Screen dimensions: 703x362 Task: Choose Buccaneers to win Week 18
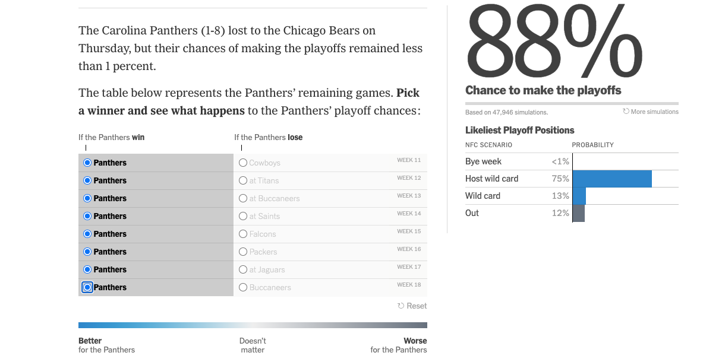click(243, 287)
